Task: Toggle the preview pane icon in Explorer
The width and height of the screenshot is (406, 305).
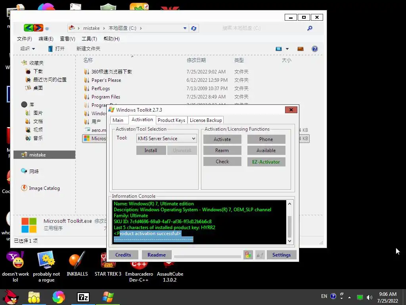Action: tap(301, 49)
